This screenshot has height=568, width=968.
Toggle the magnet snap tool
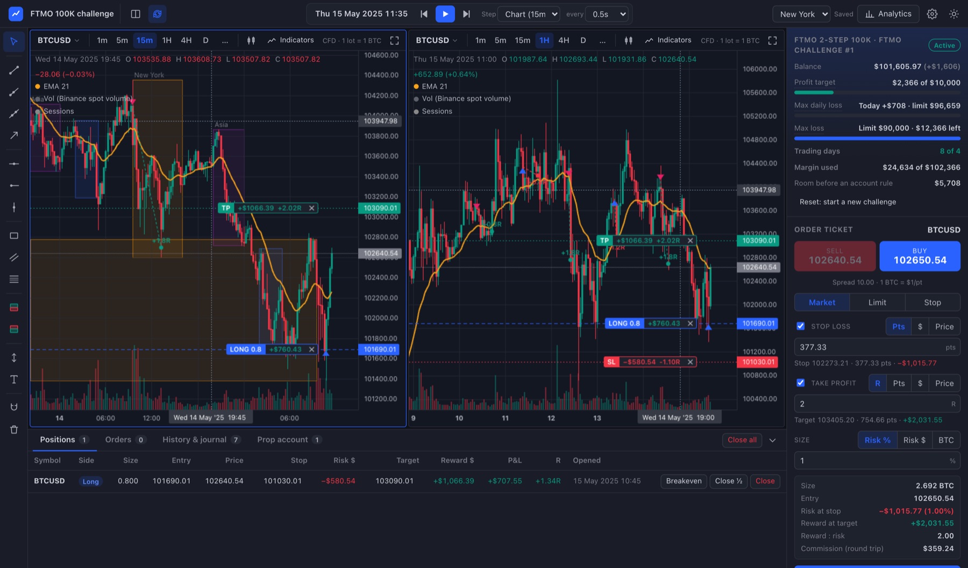(14, 407)
